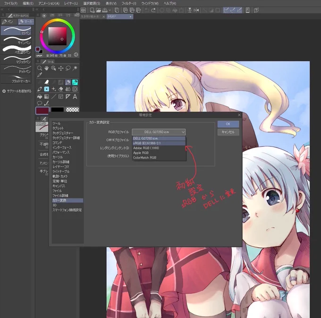Viewport: 321px width, 318px height.
Task: Select the transparent checkered color swatch
Action: [x=73, y=110]
